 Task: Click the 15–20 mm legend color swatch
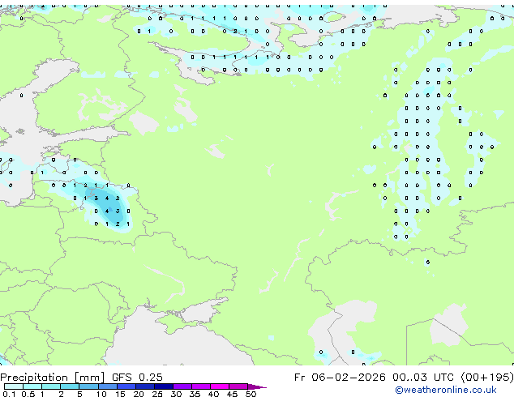(x=126, y=386)
